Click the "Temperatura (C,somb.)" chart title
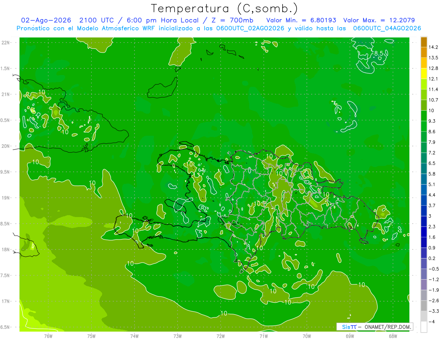Screen dimensions: 441x341 coord(224,9)
